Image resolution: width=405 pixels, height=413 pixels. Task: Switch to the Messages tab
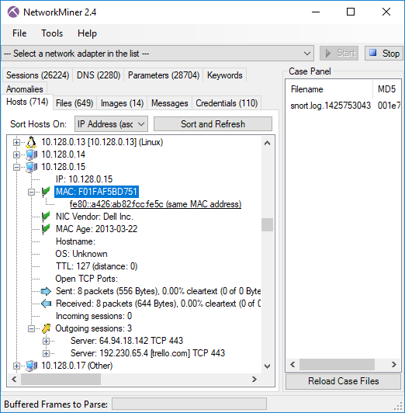169,103
